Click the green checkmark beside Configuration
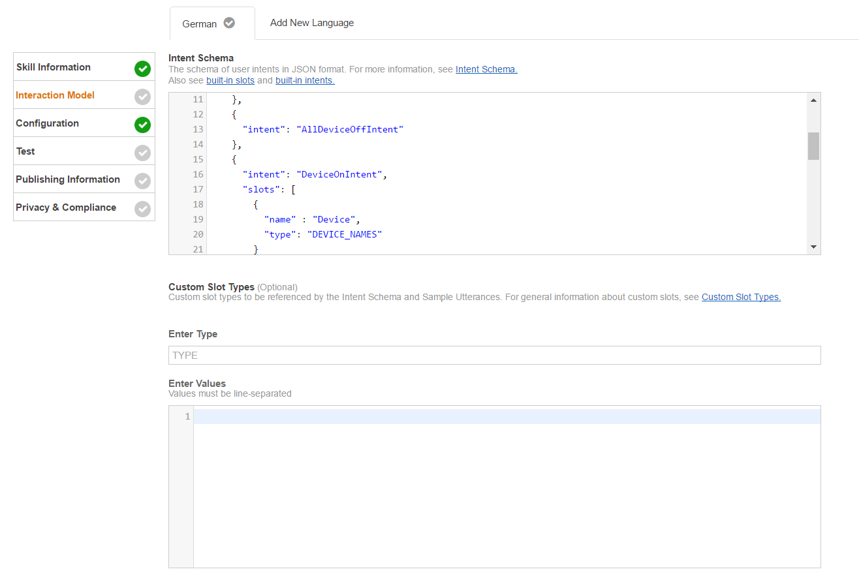Screen dimensions: 859x580 click(142, 125)
